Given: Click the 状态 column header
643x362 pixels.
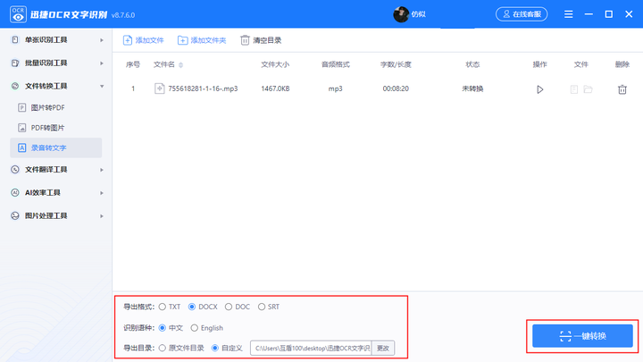Looking at the screenshot, I should click(x=472, y=64).
